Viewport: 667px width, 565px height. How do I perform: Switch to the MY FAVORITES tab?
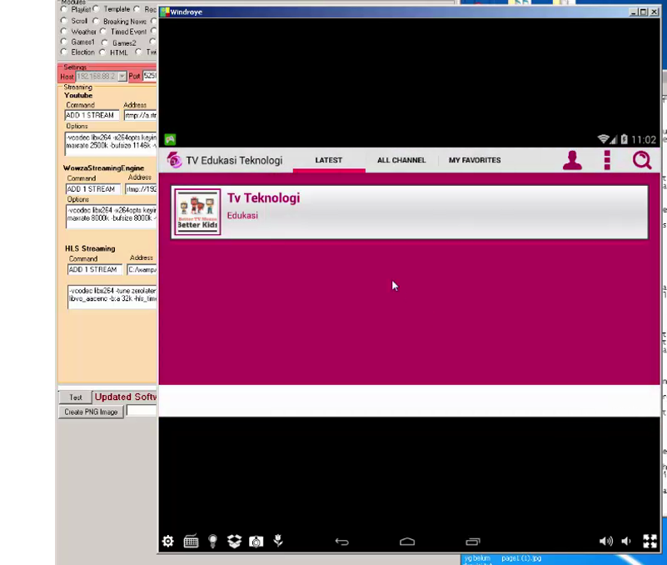click(475, 160)
